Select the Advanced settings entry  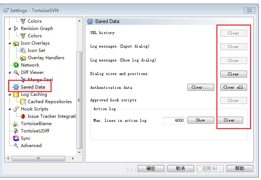(31, 145)
